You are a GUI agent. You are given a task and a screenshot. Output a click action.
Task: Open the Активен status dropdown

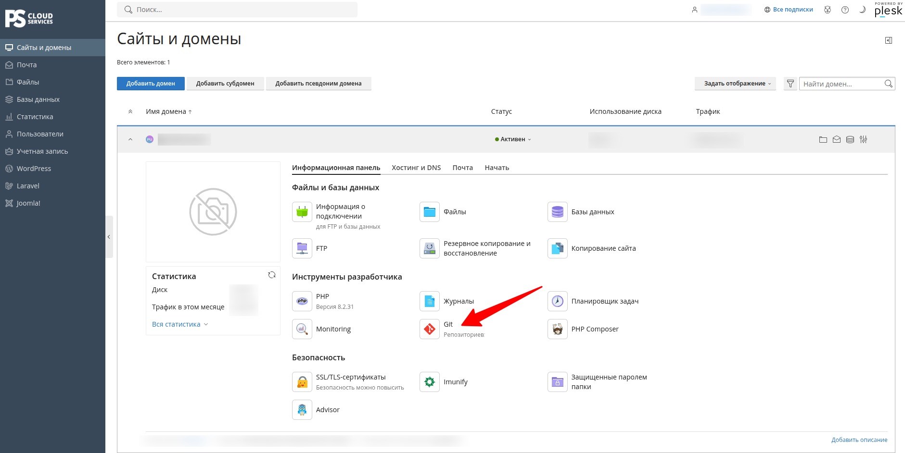513,139
